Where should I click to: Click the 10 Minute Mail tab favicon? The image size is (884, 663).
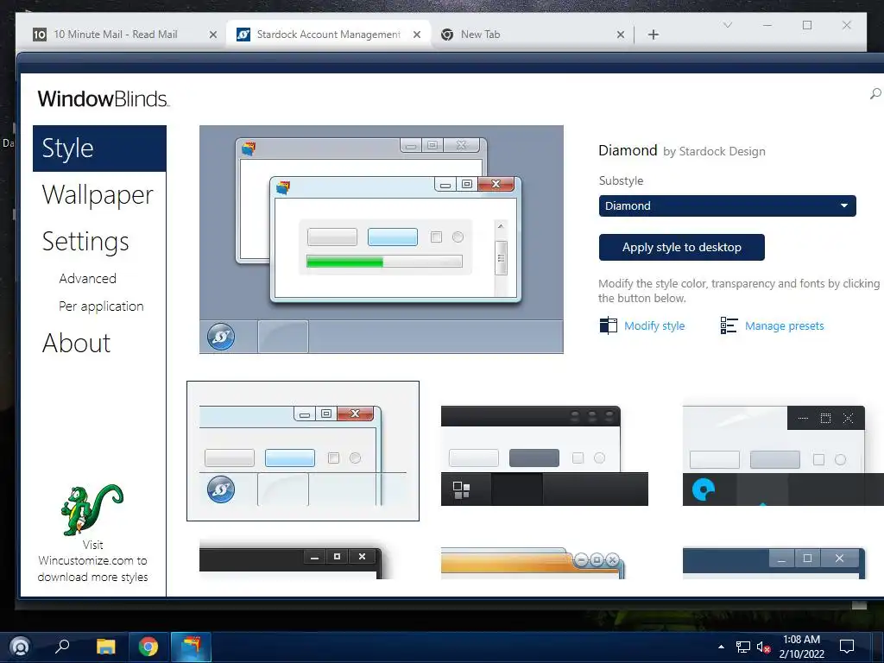tap(40, 35)
